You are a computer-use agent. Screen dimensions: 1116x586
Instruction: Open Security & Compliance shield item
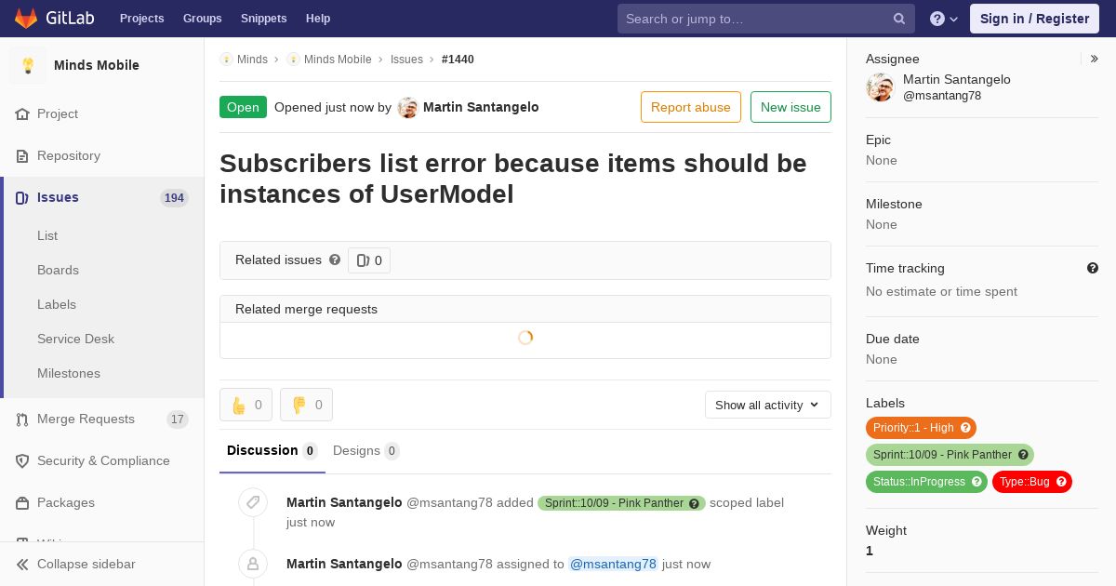[x=102, y=461]
